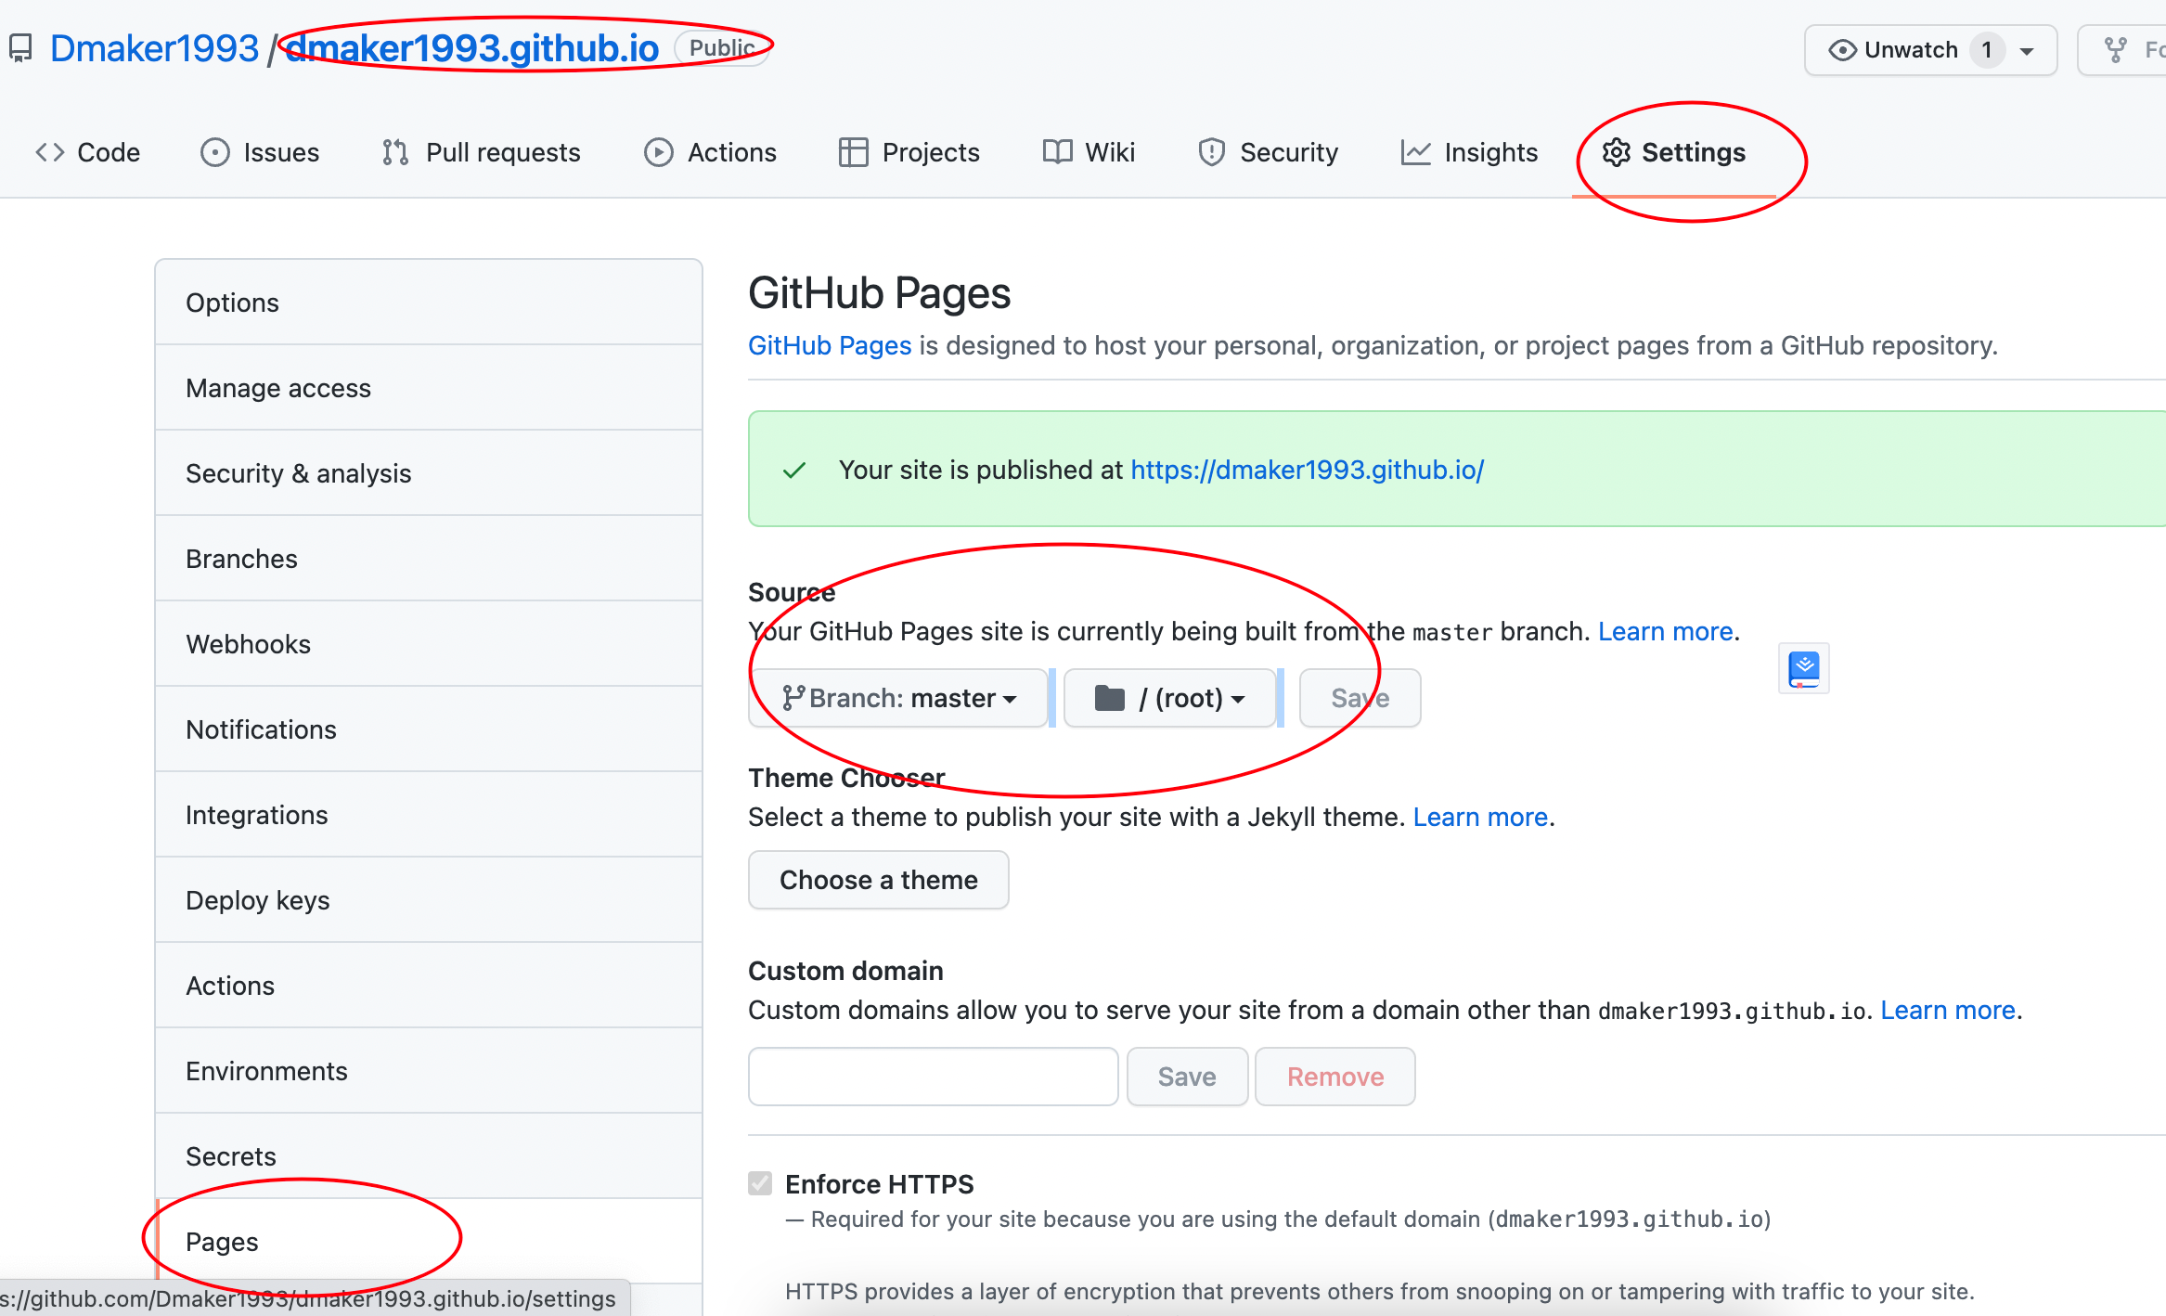
Task: Select Pages in the sidebar
Action: 429,1242
